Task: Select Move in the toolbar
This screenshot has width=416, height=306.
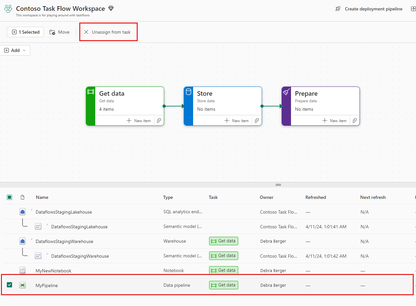Action: click(59, 32)
